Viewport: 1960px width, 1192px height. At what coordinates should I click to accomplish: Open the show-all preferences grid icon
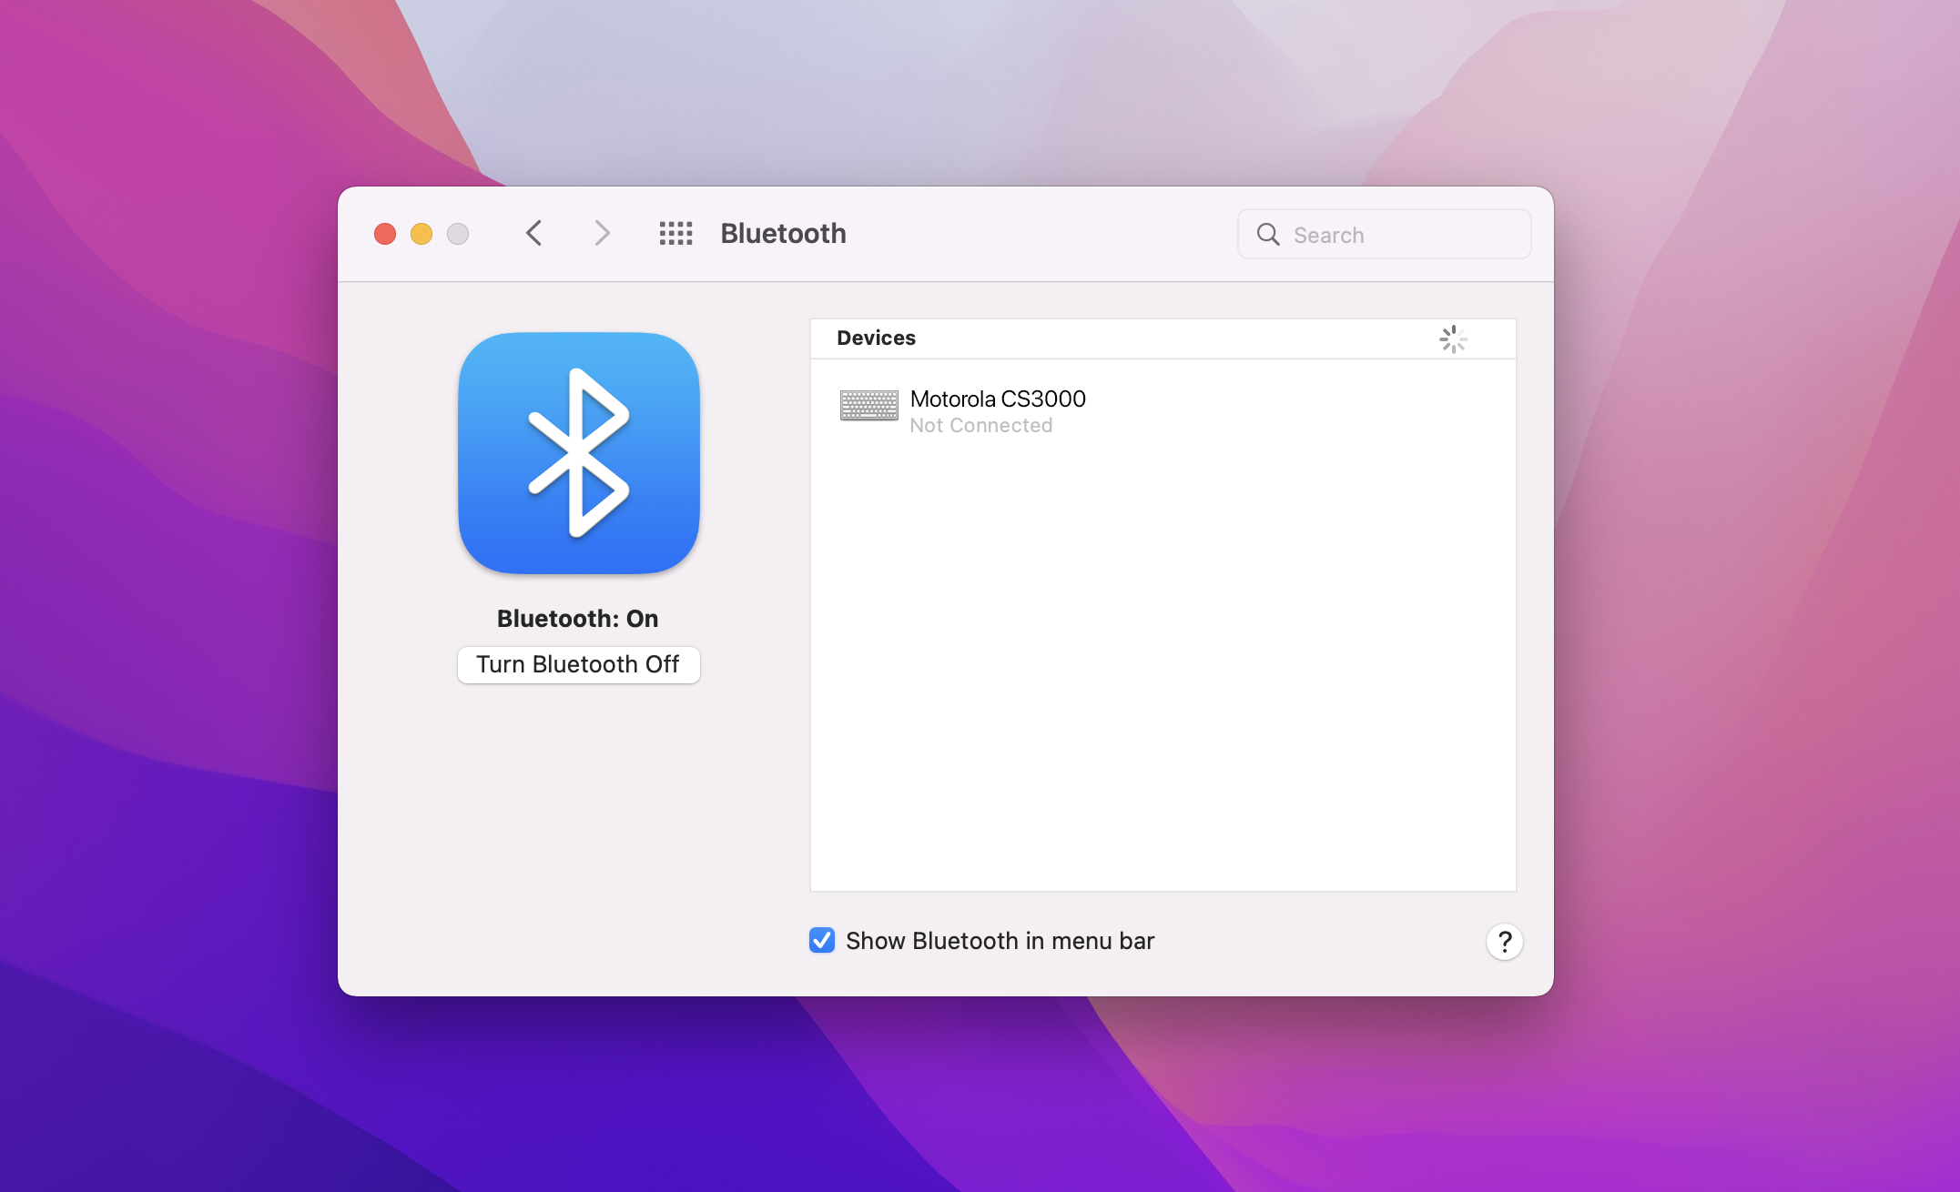point(675,234)
